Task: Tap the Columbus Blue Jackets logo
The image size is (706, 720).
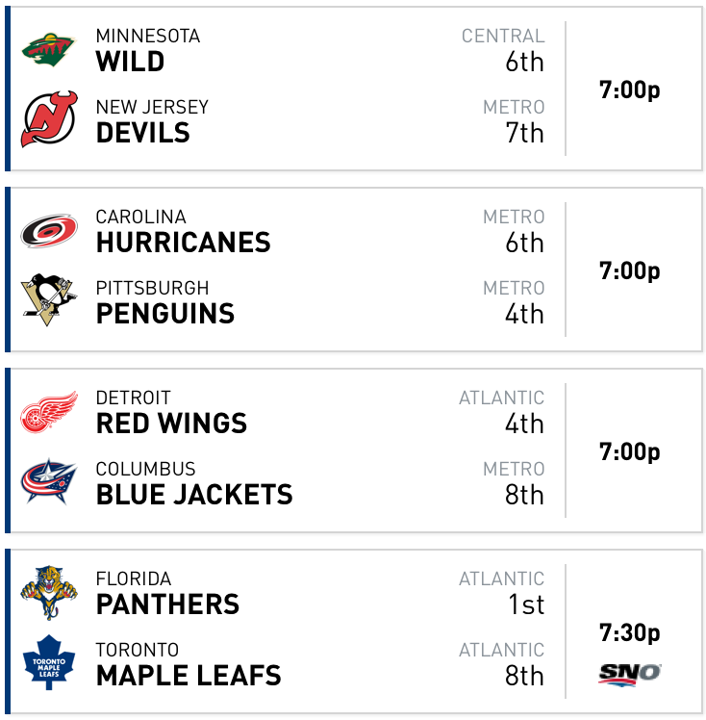Action: (x=49, y=480)
